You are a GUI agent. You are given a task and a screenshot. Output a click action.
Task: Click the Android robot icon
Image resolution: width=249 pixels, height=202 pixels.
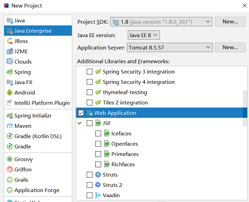click(10, 92)
